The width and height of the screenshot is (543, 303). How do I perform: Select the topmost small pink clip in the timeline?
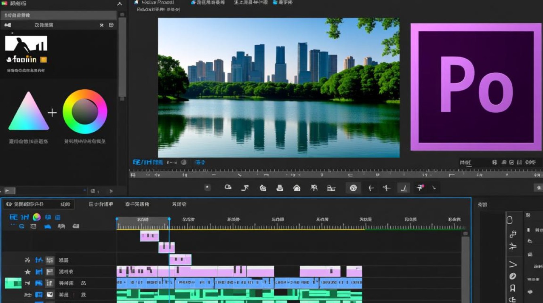pyautogui.click(x=149, y=236)
